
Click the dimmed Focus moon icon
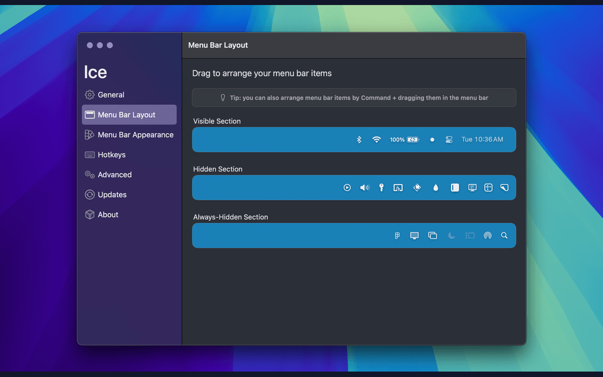pyautogui.click(x=451, y=236)
